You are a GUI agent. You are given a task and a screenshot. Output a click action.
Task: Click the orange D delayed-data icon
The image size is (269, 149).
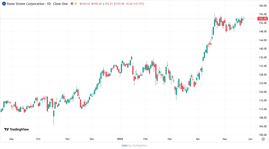coord(76,4)
